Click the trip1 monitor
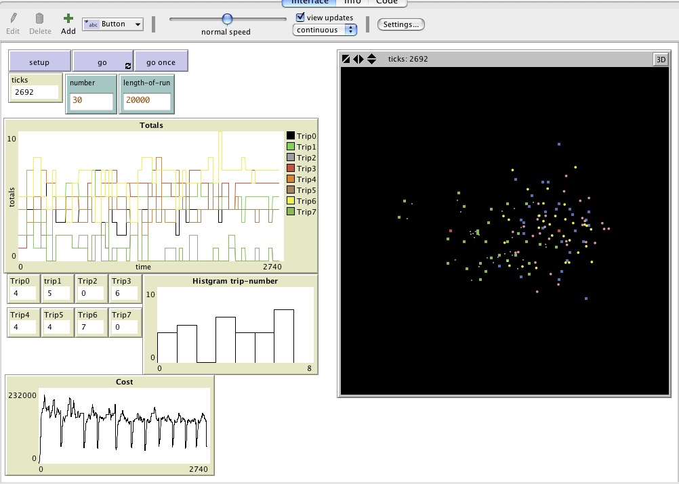Screen dimensions: 679x484 pos(57,288)
